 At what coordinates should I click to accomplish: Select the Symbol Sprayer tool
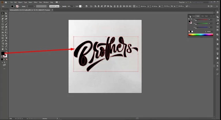(x=3, y=44)
